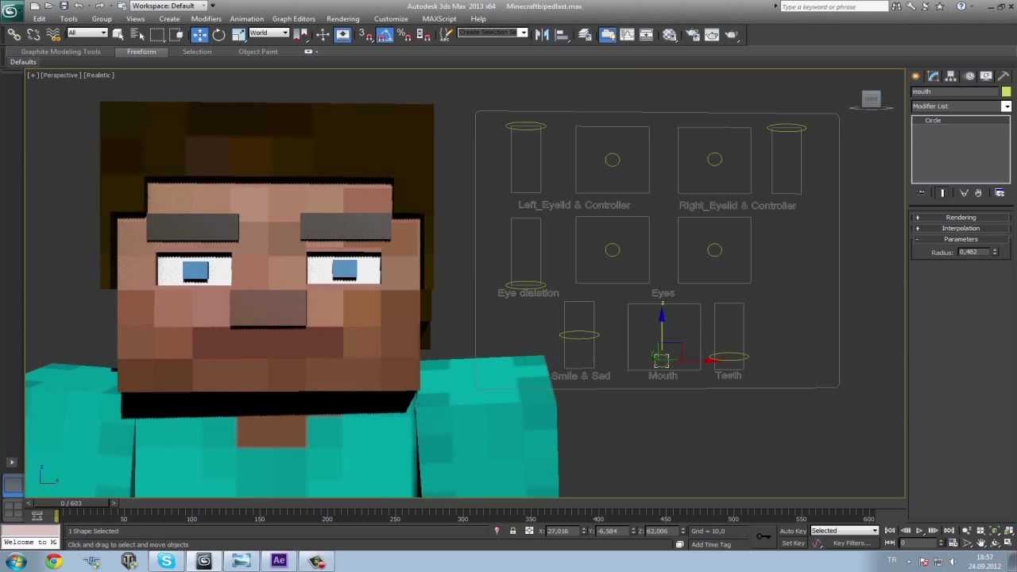Click the Render Production teapot icon
1017x572 pixels.
[732, 34]
